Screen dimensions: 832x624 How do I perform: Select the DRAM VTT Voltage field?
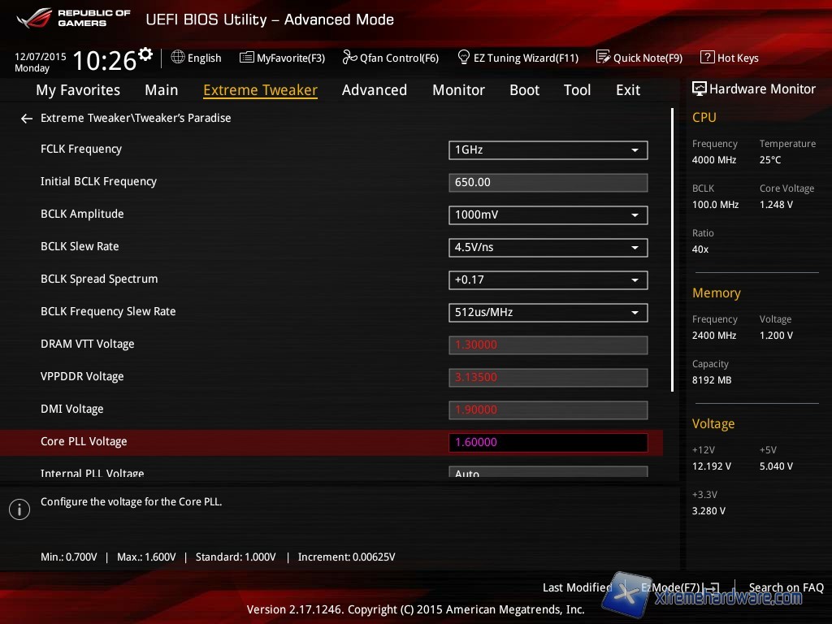pyautogui.click(x=548, y=345)
